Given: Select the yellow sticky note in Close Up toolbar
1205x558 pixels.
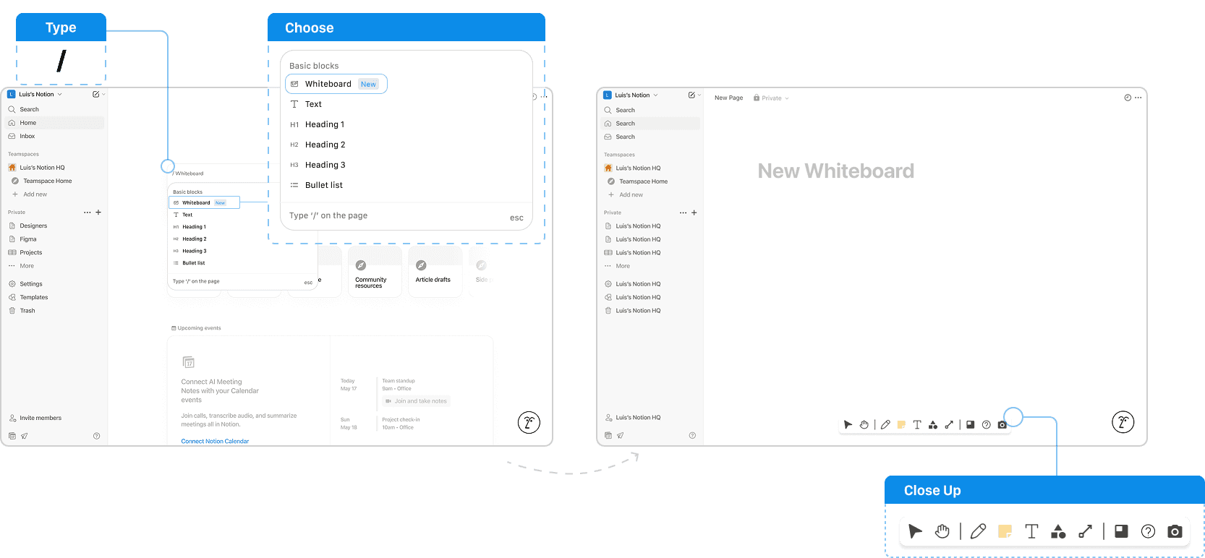Looking at the screenshot, I should [x=1005, y=531].
